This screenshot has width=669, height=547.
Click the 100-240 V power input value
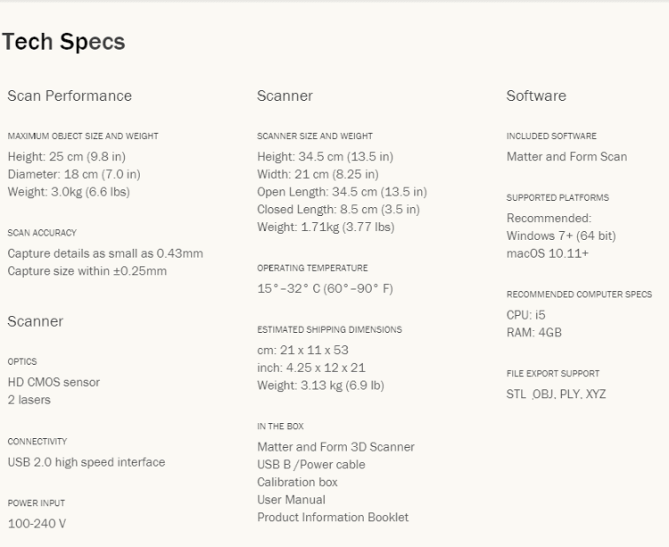(x=37, y=524)
